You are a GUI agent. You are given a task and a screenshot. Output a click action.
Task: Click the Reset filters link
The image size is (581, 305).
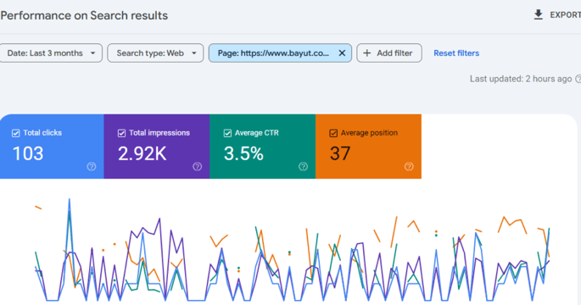[456, 53]
